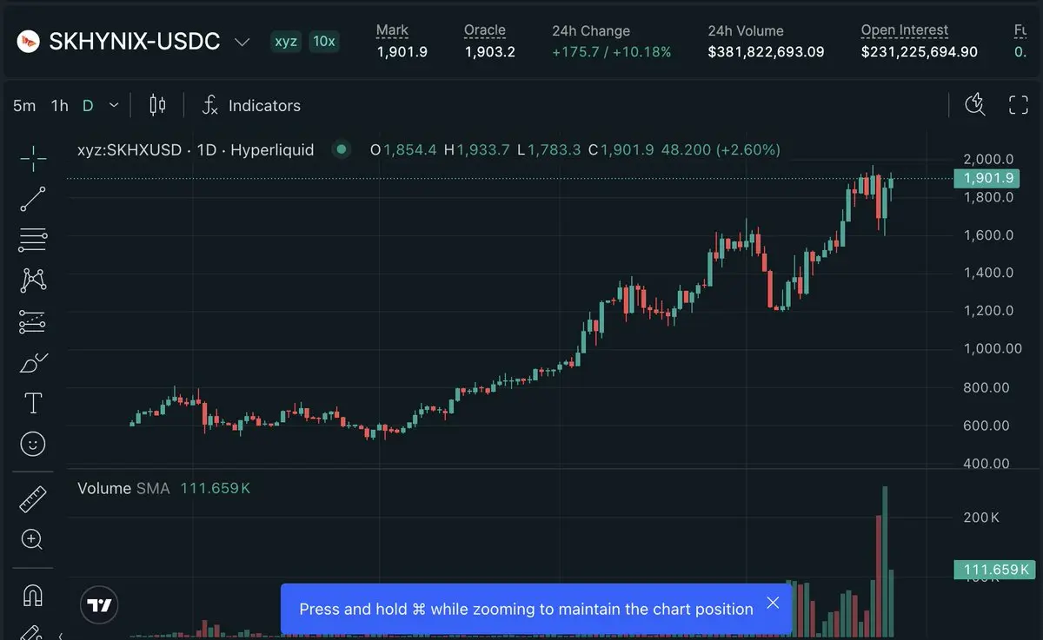Click the +175.7 / +10.18% change value
Viewport: 1043px width, 640px height.
(612, 52)
